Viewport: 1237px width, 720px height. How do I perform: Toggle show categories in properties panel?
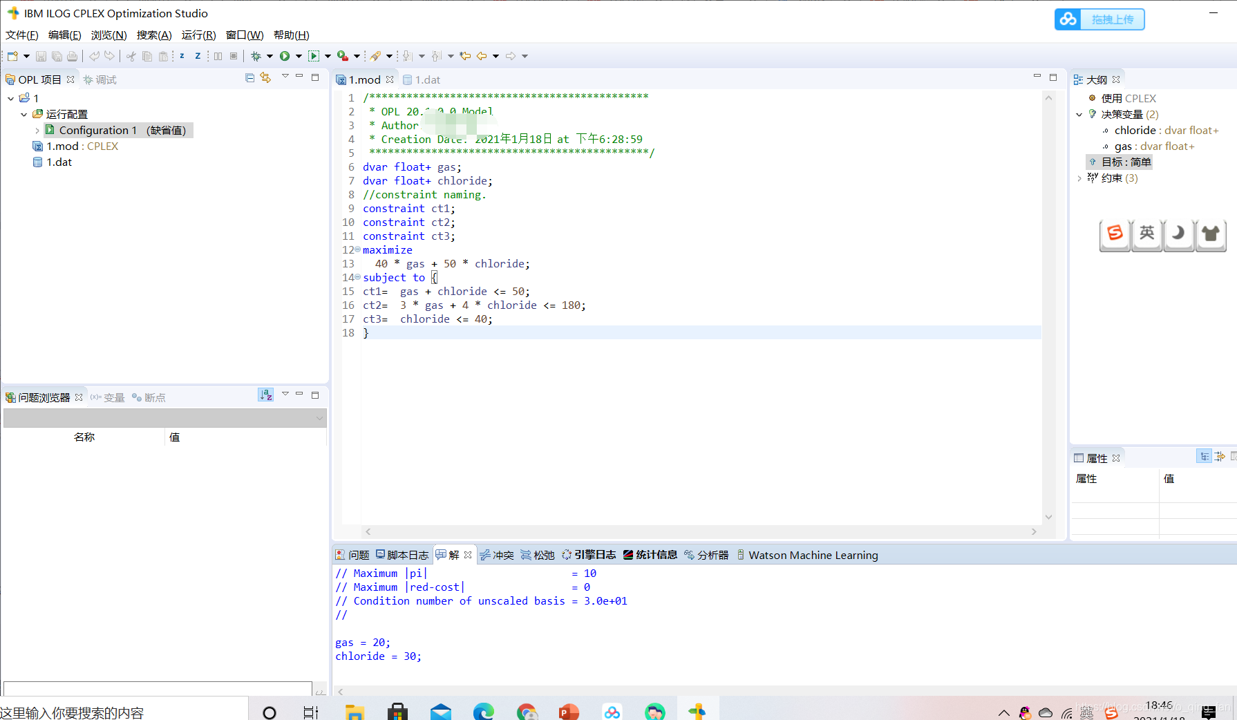coord(1205,456)
